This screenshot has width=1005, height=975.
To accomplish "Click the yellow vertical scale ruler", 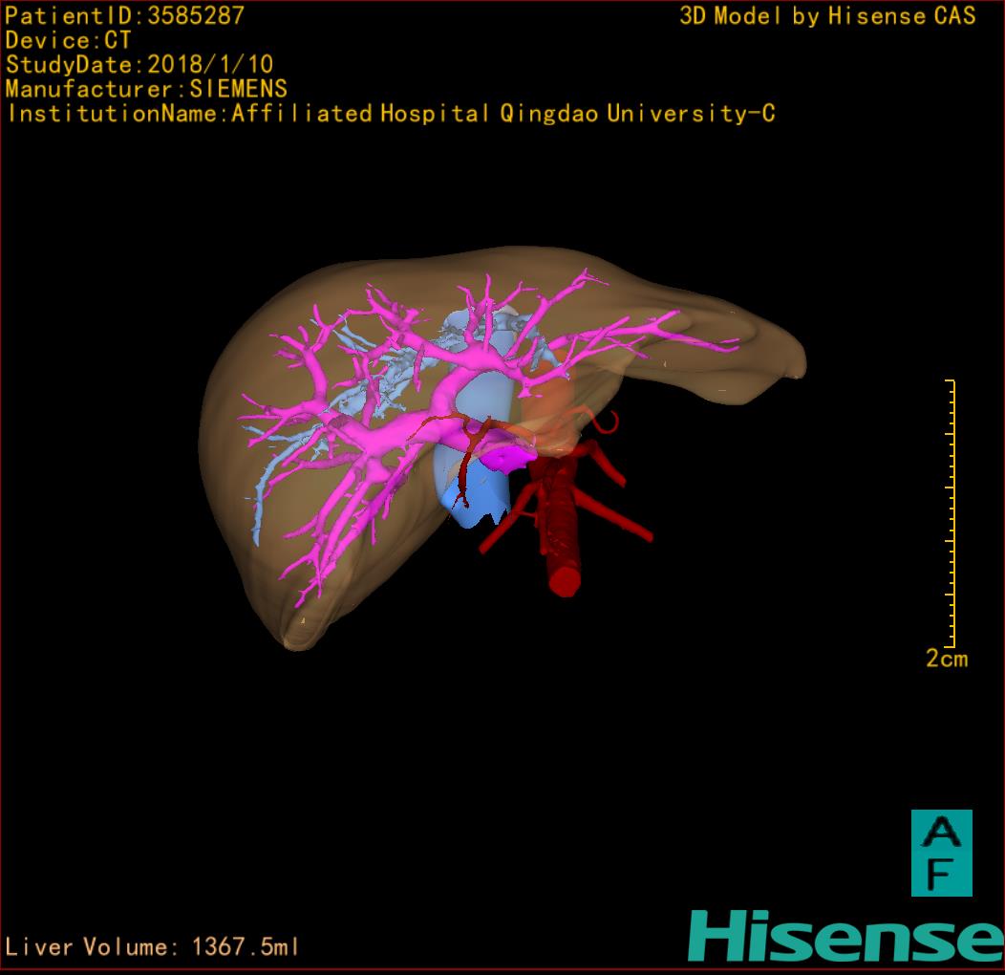I will [x=952, y=513].
